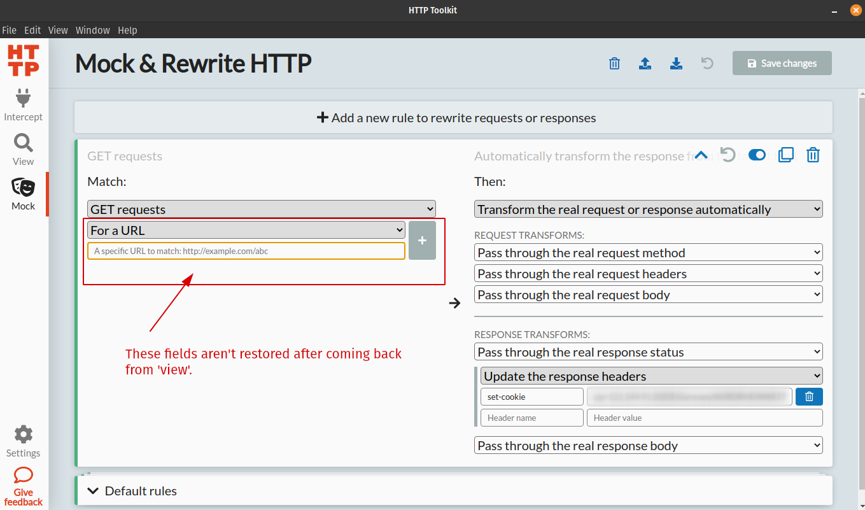The image size is (865, 510).
Task: Click the Give feedback speech bubble icon
Action: [23, 476]
